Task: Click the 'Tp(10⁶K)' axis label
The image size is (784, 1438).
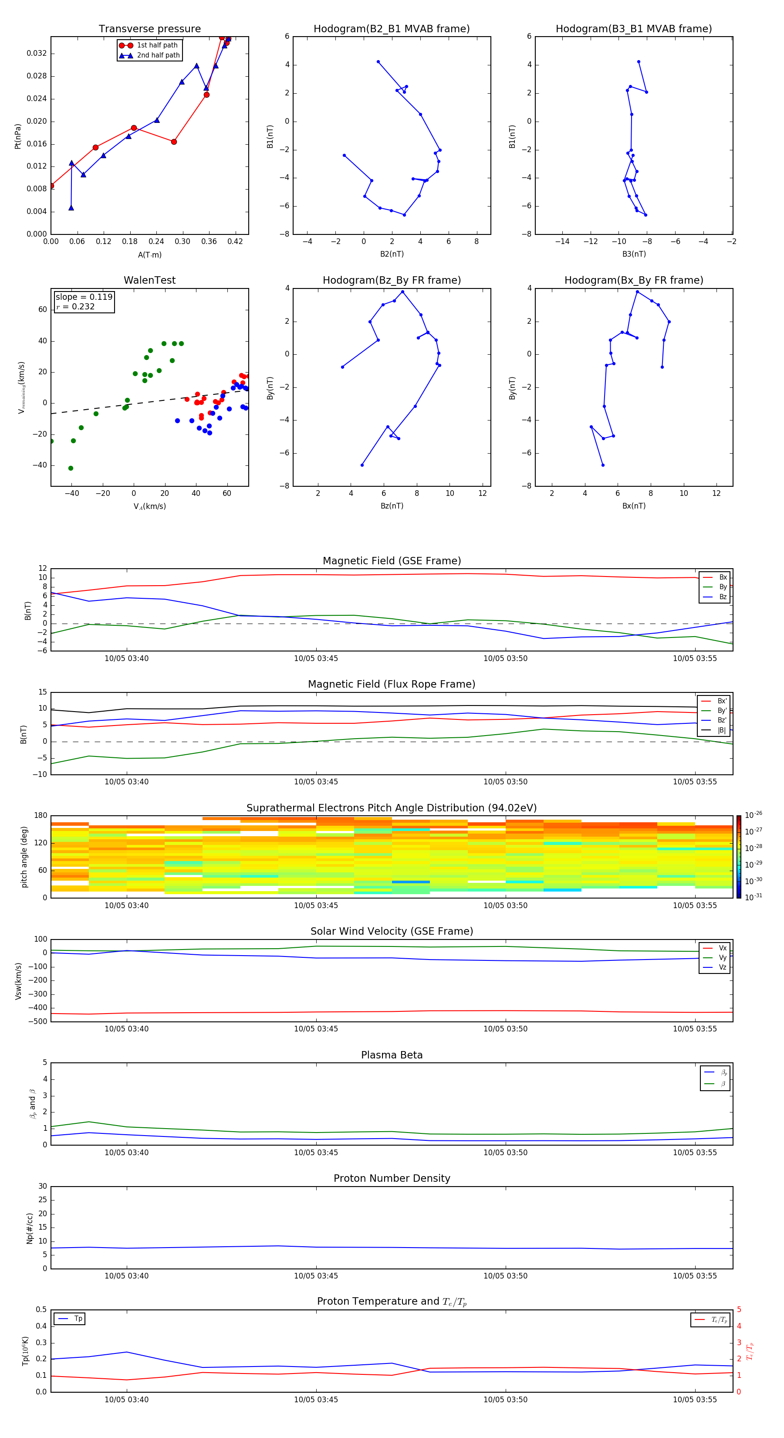Action: [x=25, y=1351]
